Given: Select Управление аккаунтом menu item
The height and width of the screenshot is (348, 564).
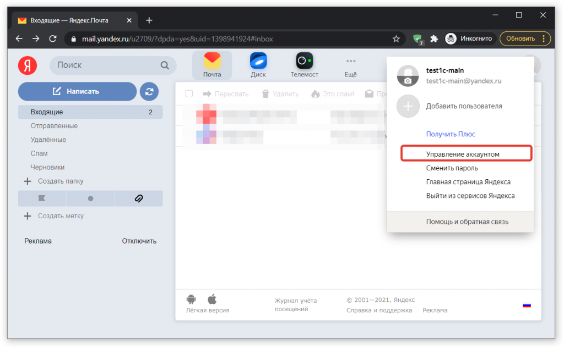Looking at the screenshot, I should [x=466, y=154].
